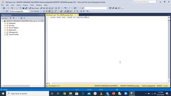Expand the Databases folder node
171x96 pixels.
click(x=5, y=23)
